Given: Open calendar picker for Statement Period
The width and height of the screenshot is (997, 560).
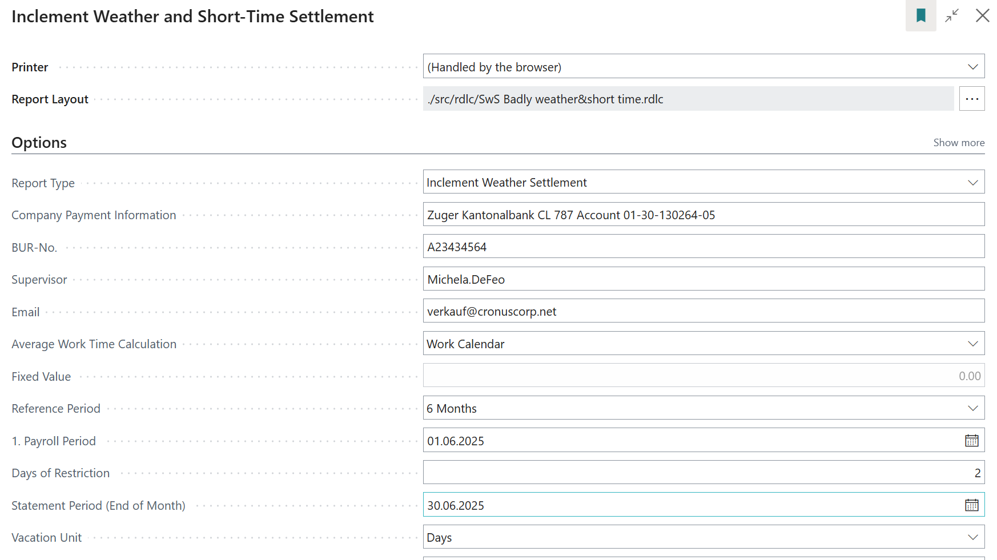Looking at the screenshot, I should (x=971, y=505).
